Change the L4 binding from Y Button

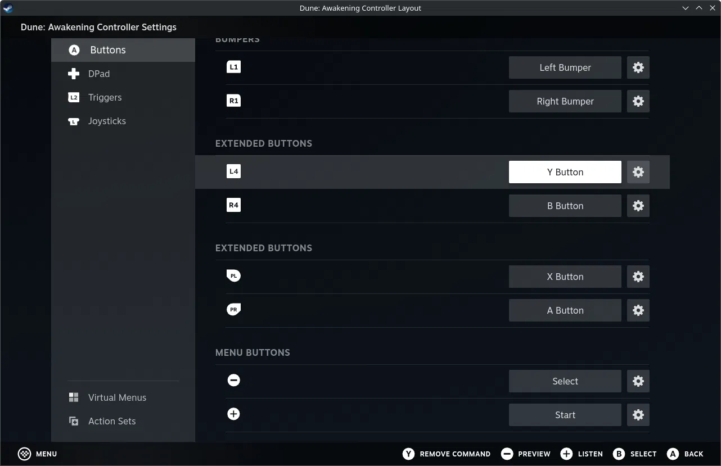(565, 172)
